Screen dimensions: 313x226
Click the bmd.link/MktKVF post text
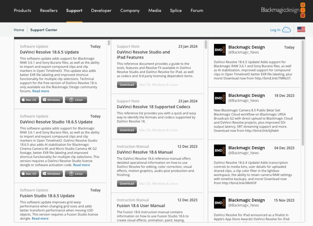[253, 173]
